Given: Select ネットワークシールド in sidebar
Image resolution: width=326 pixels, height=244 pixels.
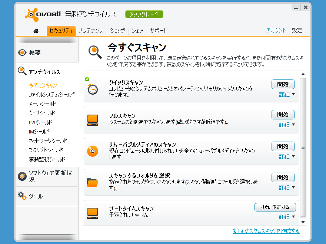Looking at the screenshot, I should pyautogui.click(x=48, y=141).
